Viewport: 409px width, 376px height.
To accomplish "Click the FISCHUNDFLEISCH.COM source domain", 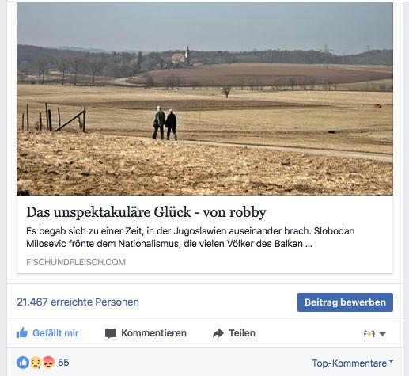I will tap(76, 262).
